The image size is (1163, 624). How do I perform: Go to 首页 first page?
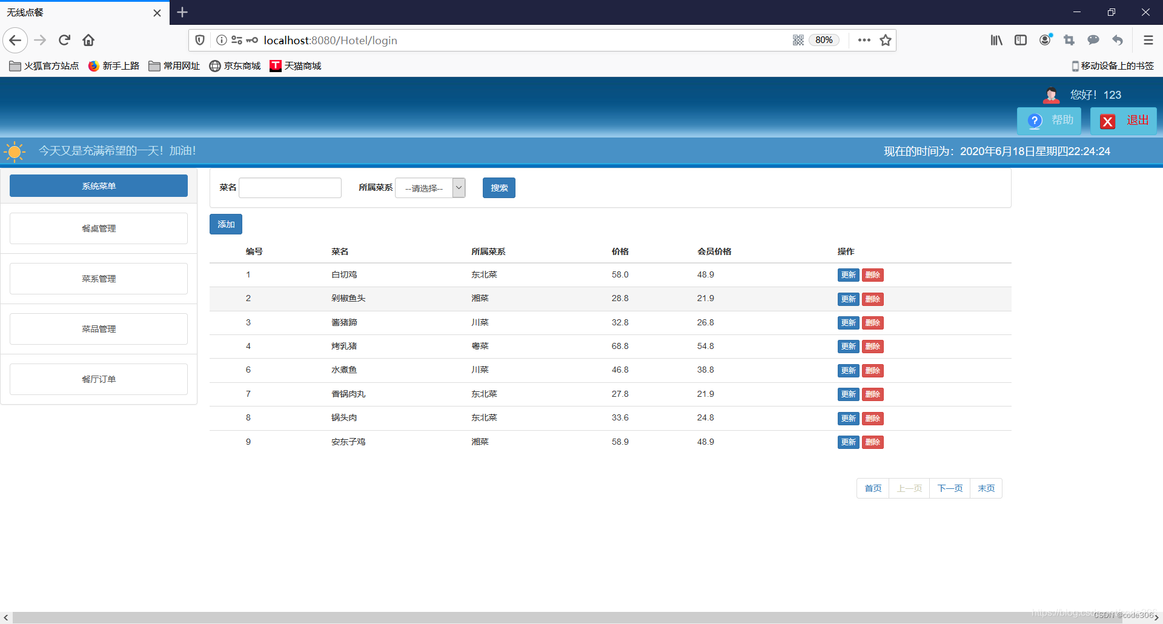873,488
